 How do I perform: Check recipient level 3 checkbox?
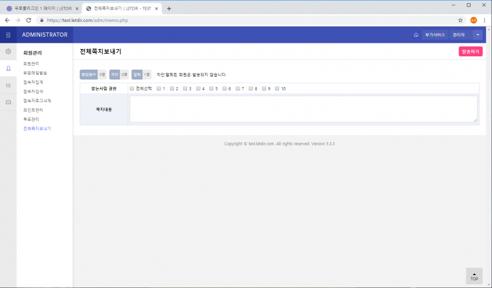tap(185, 88)
